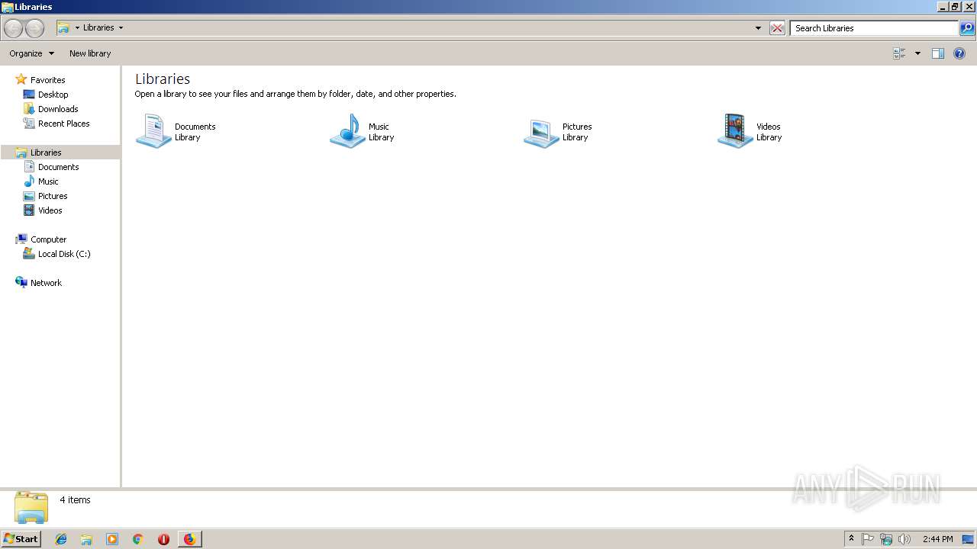
Task: Click the Show desktop button
Action: 968,539
